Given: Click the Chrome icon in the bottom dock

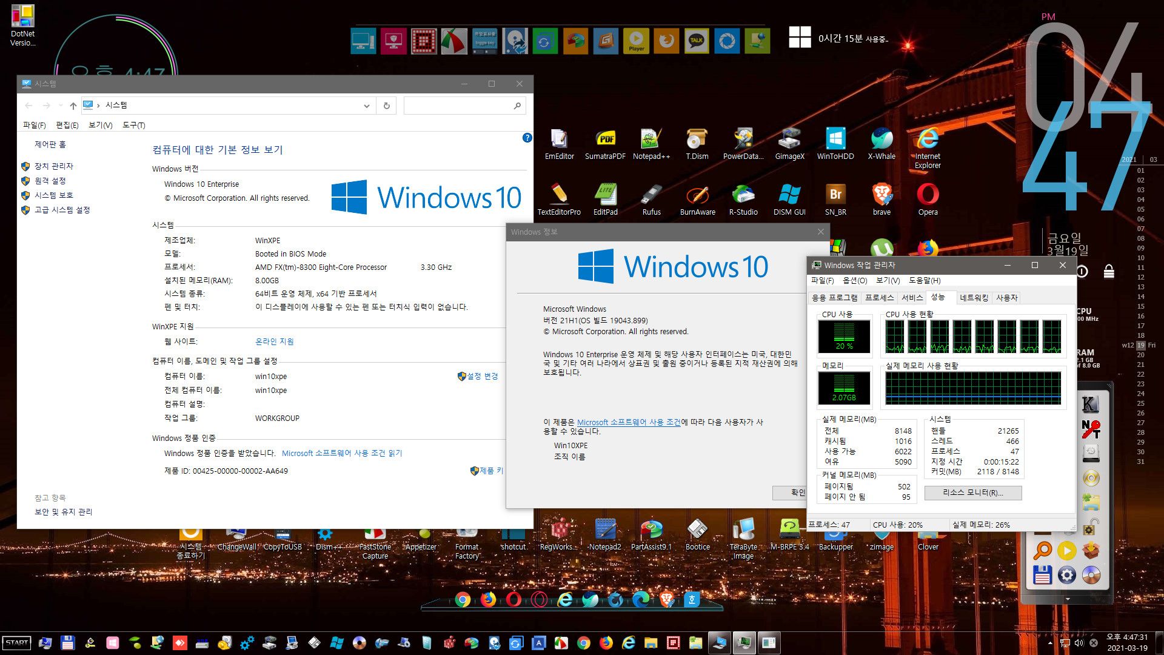Looking at the screenshot, I should (463, 600).
